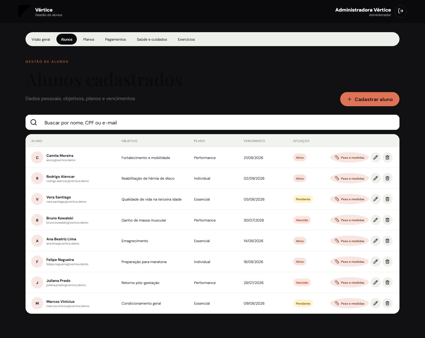Click the search magnifier icon

click(34, 122)
